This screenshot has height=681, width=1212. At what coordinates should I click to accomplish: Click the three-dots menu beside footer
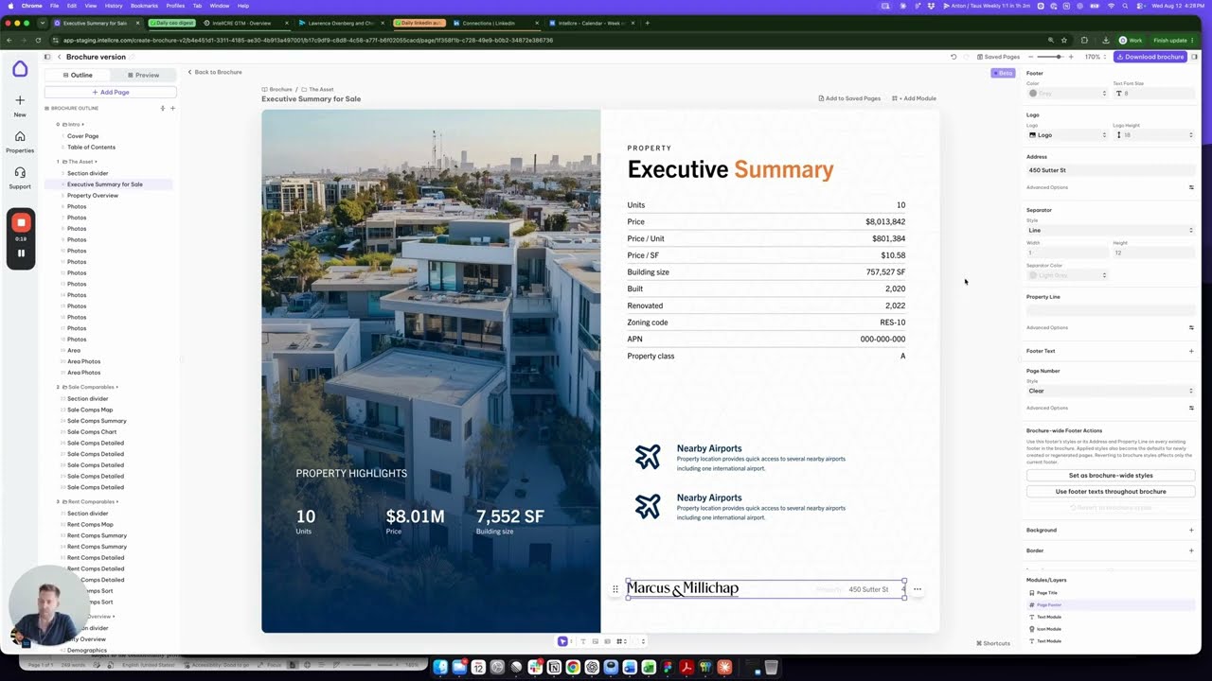tap(917, 589)
